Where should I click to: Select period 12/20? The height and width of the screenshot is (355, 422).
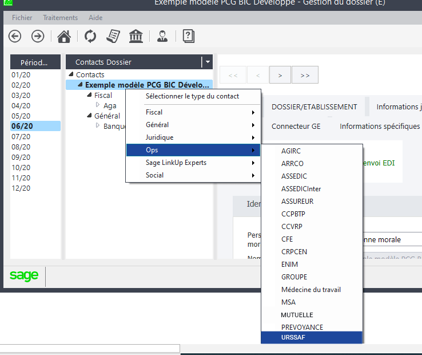click(35, 188)
